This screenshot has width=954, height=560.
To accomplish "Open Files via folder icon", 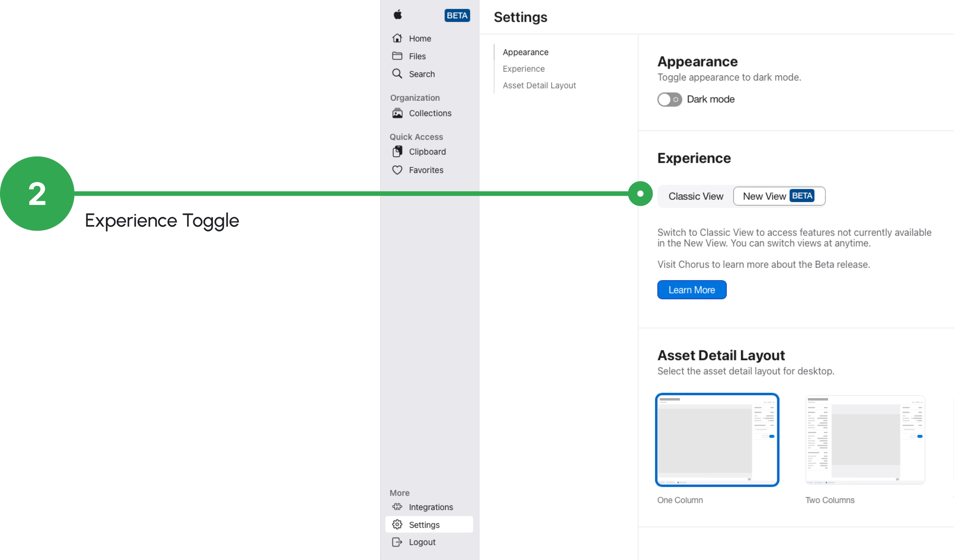I will [x=397, y=56].
